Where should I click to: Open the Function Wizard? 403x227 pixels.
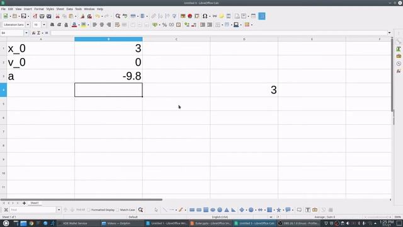[33, 33]
